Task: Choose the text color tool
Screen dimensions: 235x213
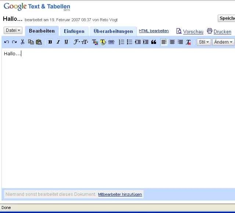Action: (x=95, y=42)
